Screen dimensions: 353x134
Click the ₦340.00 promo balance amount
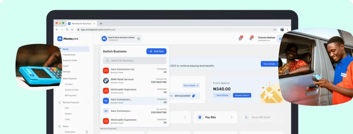tap(222, 89)
